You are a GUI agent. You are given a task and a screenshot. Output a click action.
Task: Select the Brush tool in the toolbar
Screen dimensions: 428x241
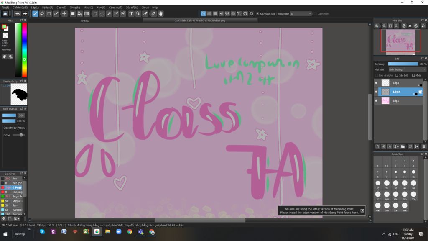point(35,14)
